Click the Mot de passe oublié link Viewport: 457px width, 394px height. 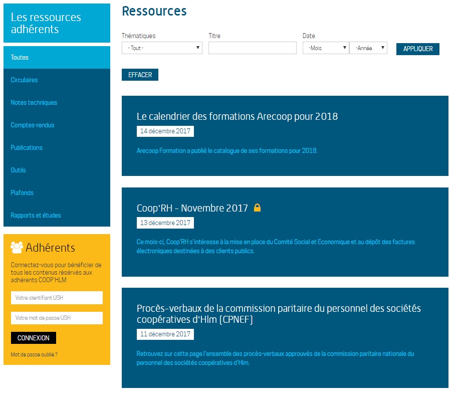(x=34, y=354)
